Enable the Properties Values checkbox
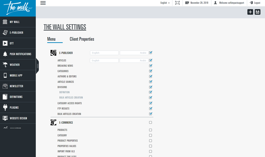The height and width of the screenshot is (157, 265). (150, 146)
